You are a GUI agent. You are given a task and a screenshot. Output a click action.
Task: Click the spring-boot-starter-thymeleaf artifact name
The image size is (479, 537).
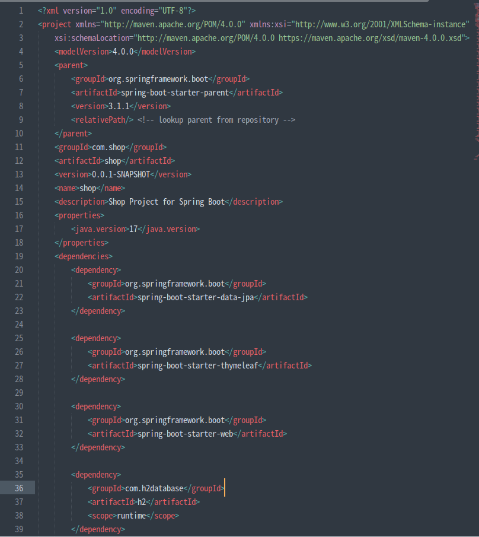coord(198,366)
